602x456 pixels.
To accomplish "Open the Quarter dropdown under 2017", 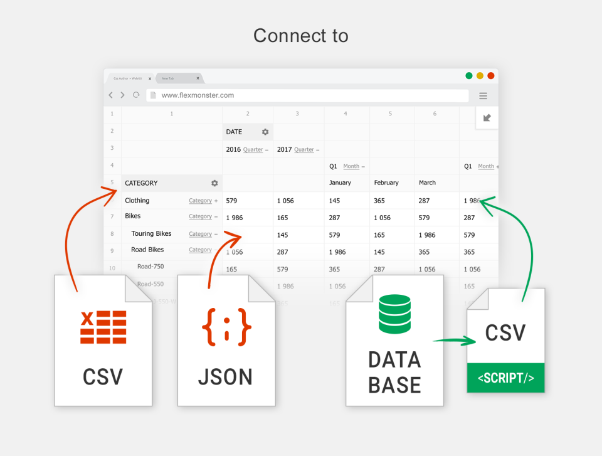I will [304, 149].
